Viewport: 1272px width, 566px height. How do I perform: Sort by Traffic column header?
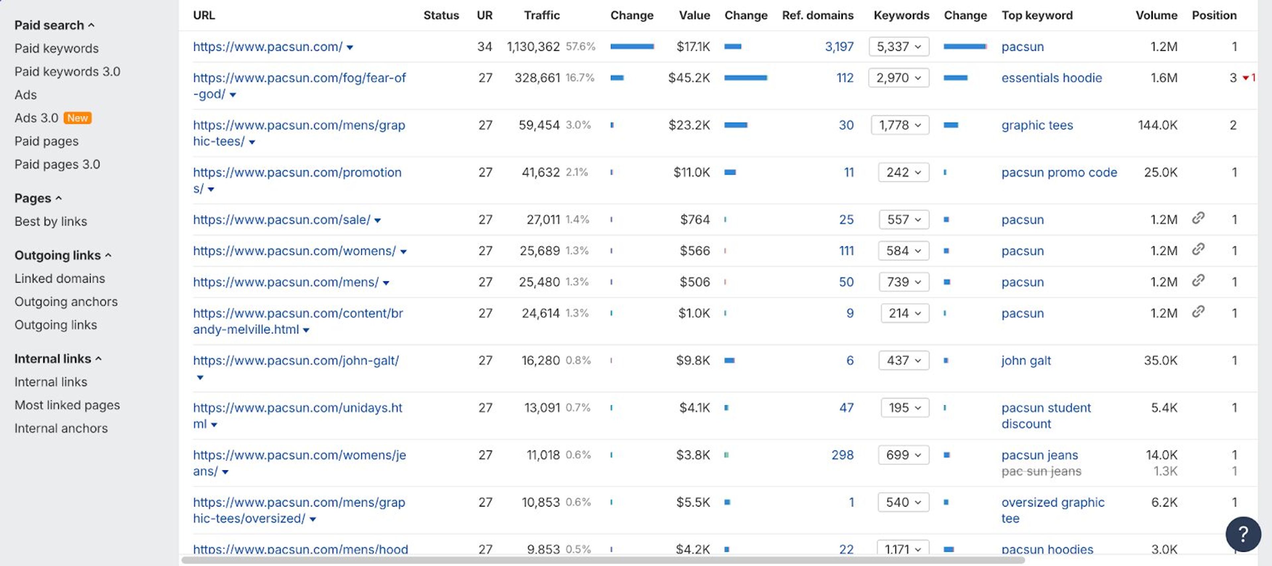[x=542, y=15]
